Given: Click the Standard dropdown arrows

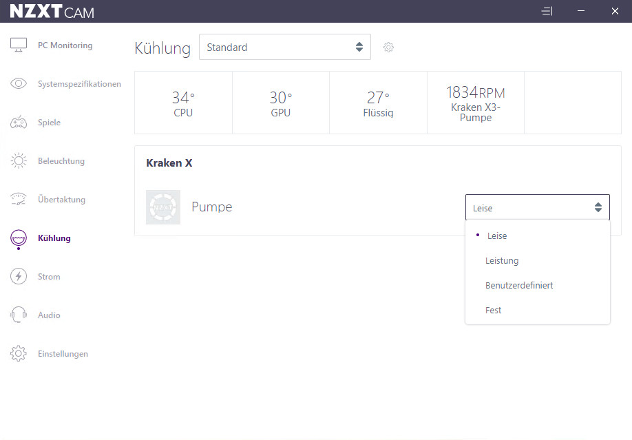Looking at the screenshot, I should (359, 47).
